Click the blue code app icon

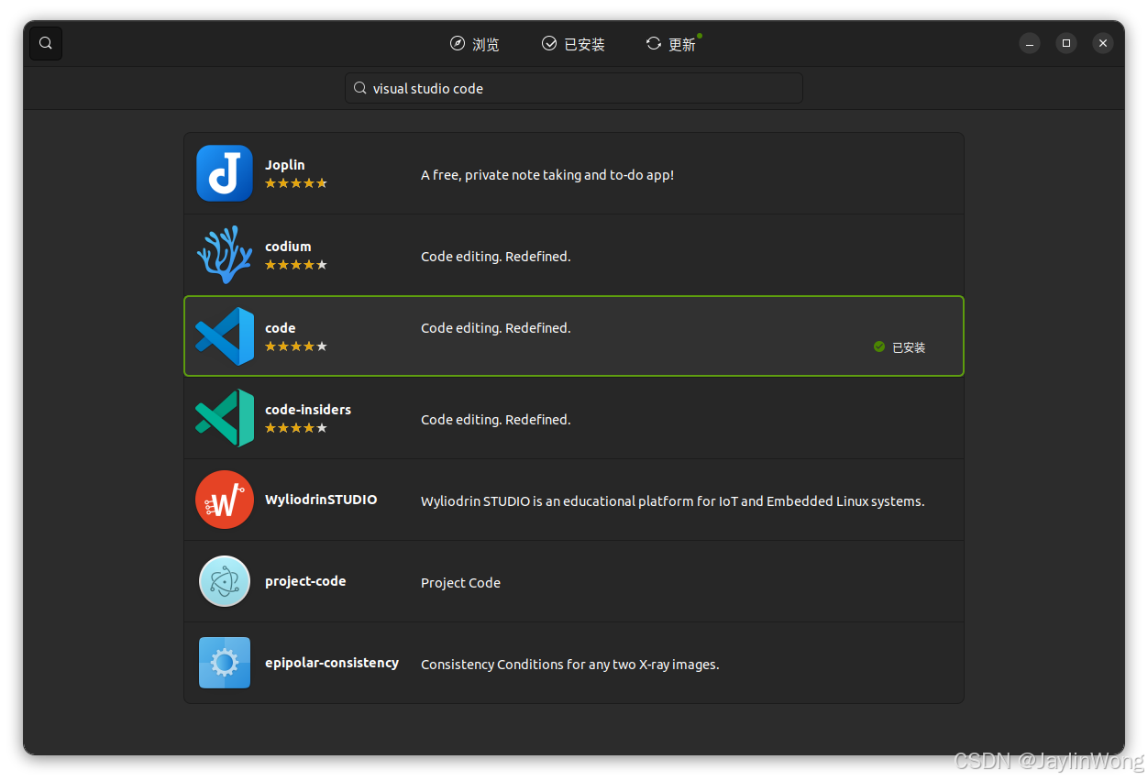pyautogui.click(x=225, y=336)
